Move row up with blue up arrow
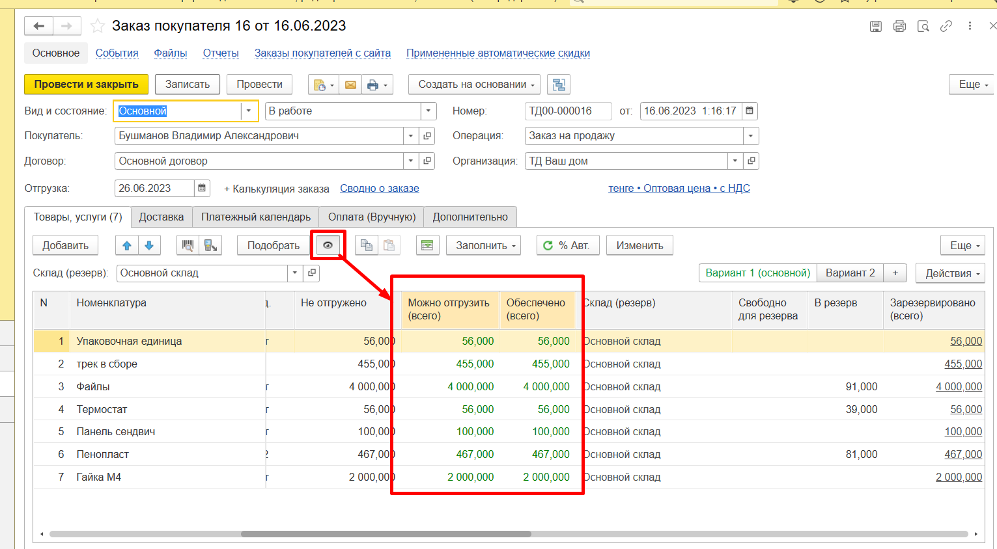The width and height of the screenshot is (997, 549). pos(127,245)
